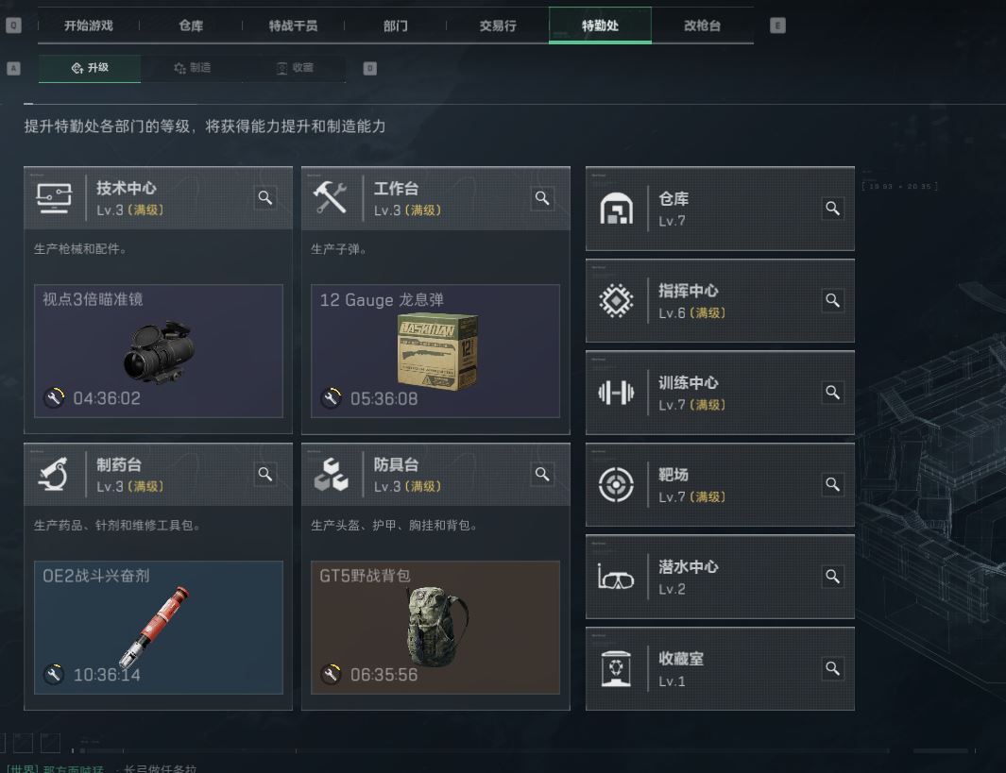The image size is (1006, 773).
Task: Click the 潜水中心 diving goggles icon
Action: (615, 577)
